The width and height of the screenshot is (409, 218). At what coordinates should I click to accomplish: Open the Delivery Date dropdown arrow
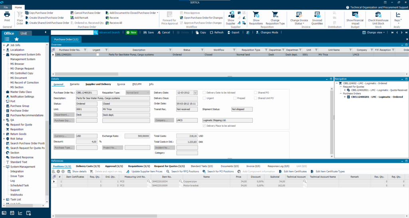pos(195,92)
